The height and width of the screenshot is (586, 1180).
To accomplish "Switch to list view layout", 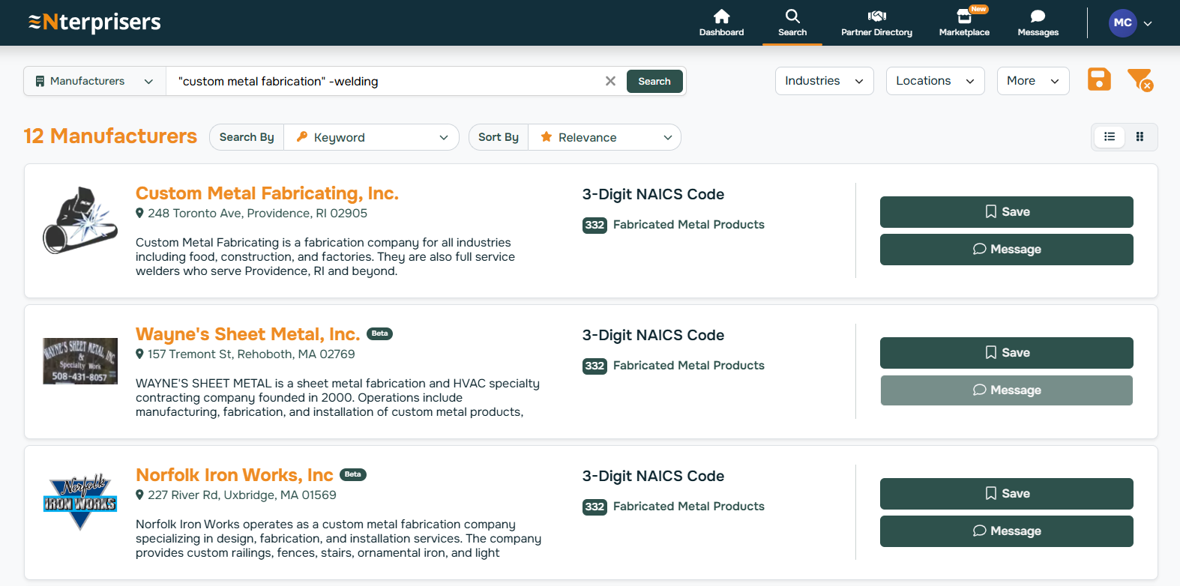I will click(x=1110, y=137).
